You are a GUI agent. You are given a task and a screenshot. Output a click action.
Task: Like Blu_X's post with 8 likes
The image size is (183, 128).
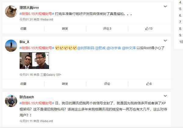coord(149,84)
